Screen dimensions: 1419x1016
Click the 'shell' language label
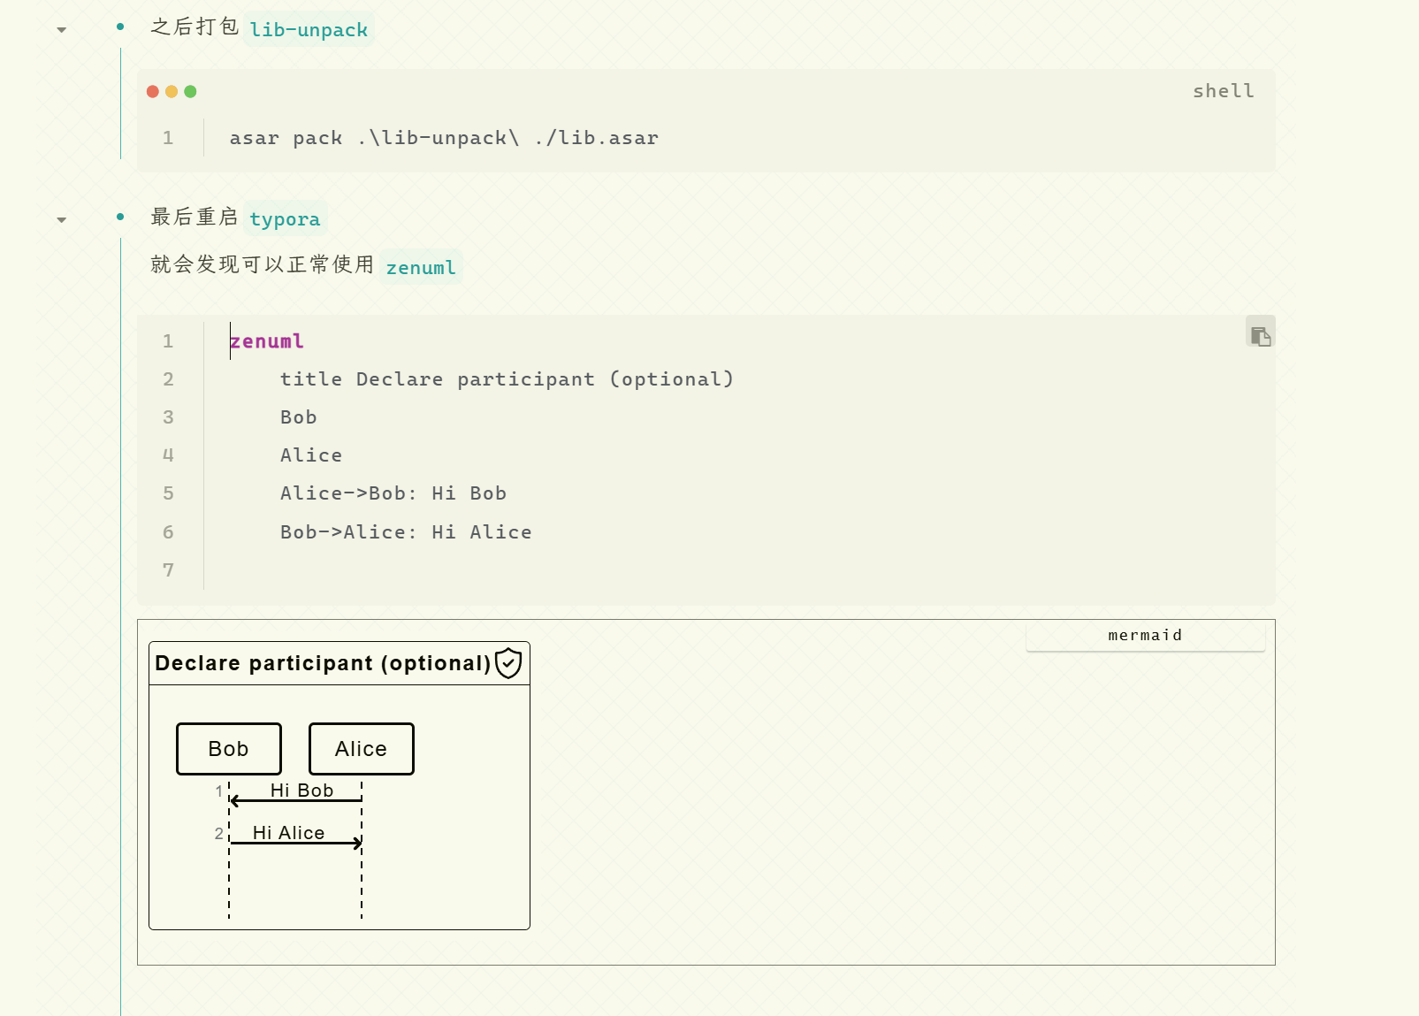point(1223,91)
